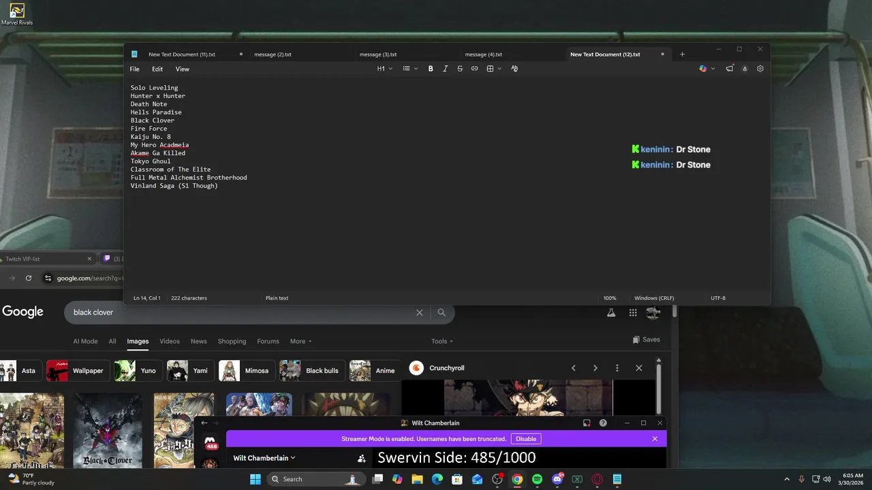Open Opera browser from taskbar

(597, 479)
